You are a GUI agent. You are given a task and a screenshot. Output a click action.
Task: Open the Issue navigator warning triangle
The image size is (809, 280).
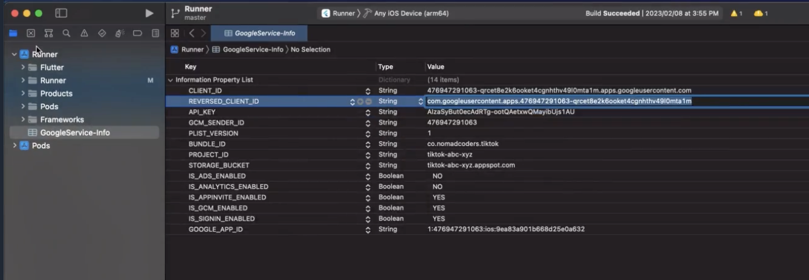click(84, 33)
